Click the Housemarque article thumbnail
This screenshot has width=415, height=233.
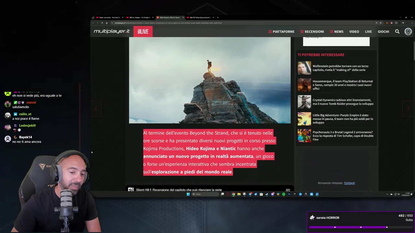[x=304, y=85]
